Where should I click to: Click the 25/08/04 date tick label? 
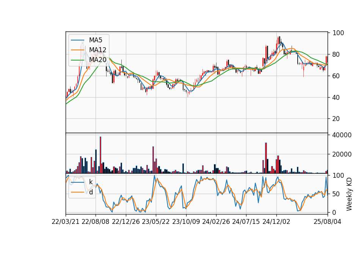[x=328, y=222]
